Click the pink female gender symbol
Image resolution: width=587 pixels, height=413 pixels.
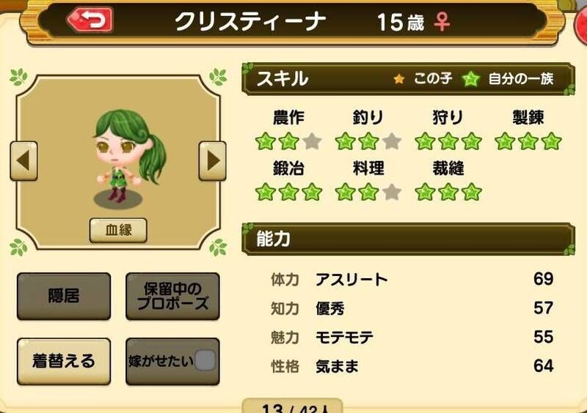tap(442, 22)
